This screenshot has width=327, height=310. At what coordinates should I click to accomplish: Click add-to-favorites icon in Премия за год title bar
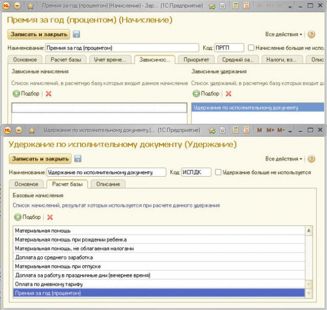(x=212, y=6)
